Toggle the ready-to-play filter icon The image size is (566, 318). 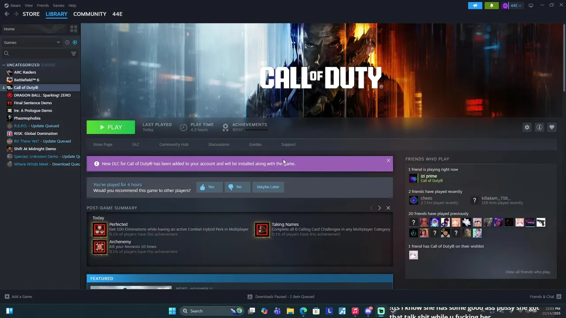click(x=75, y=42)
